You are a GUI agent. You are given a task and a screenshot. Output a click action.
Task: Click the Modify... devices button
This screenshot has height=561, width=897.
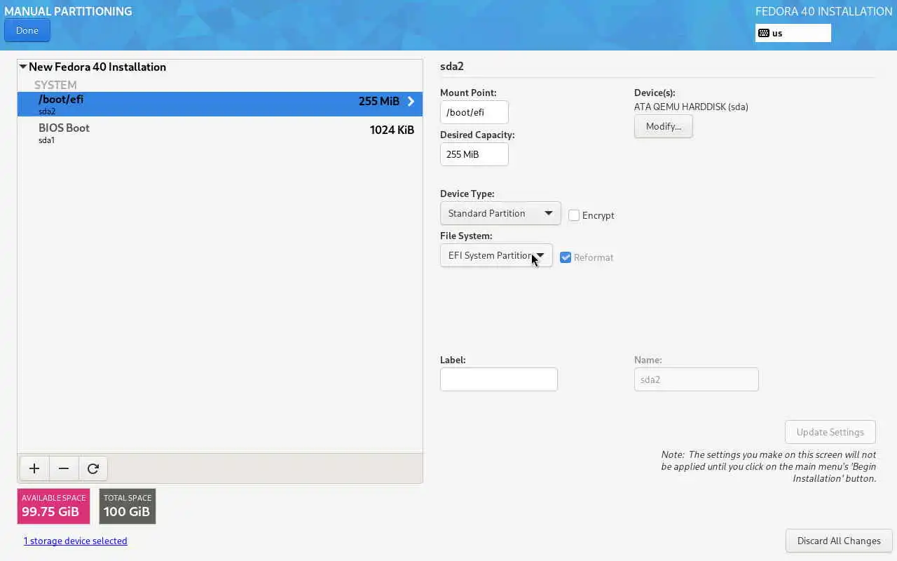tap(664, 126)
